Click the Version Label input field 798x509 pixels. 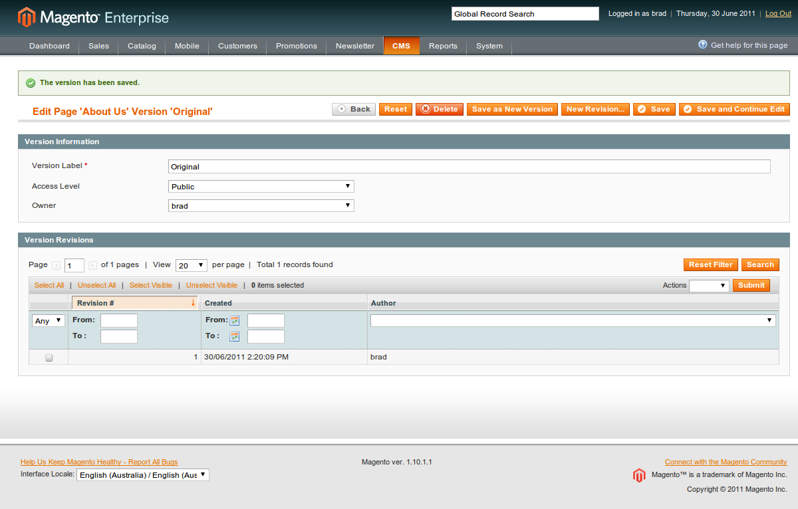coord(469,167)
